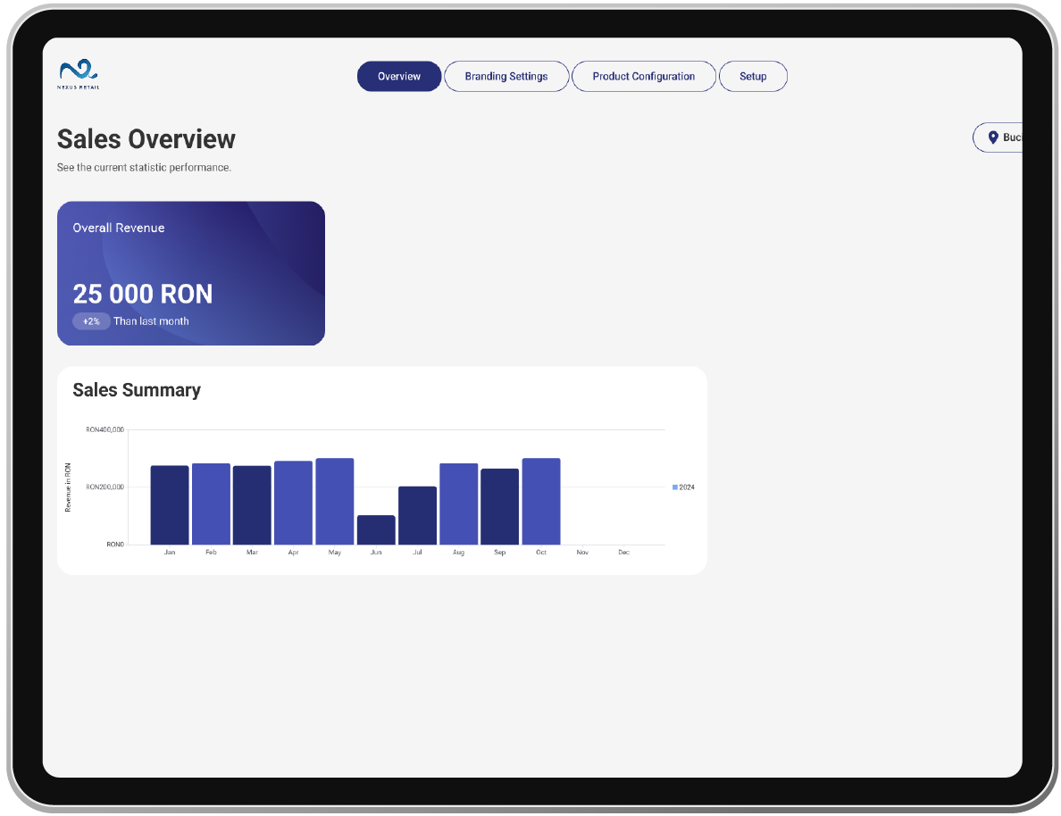Select the May revenue bar
The image size is (1061, 816).
pyautogui.click(x=335, y=502)
